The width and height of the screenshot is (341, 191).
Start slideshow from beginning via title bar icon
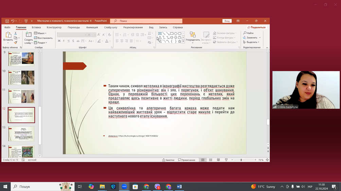[26, 21]
